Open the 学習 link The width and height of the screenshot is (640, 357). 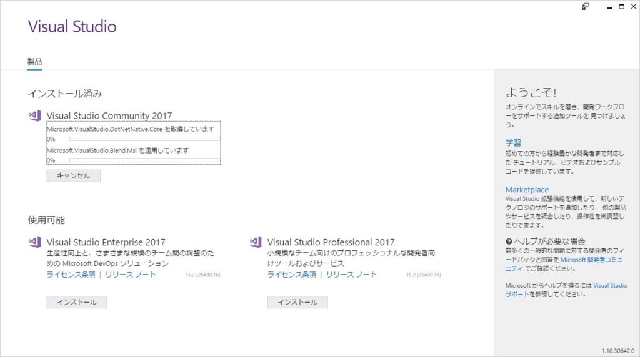pos(513,143)
